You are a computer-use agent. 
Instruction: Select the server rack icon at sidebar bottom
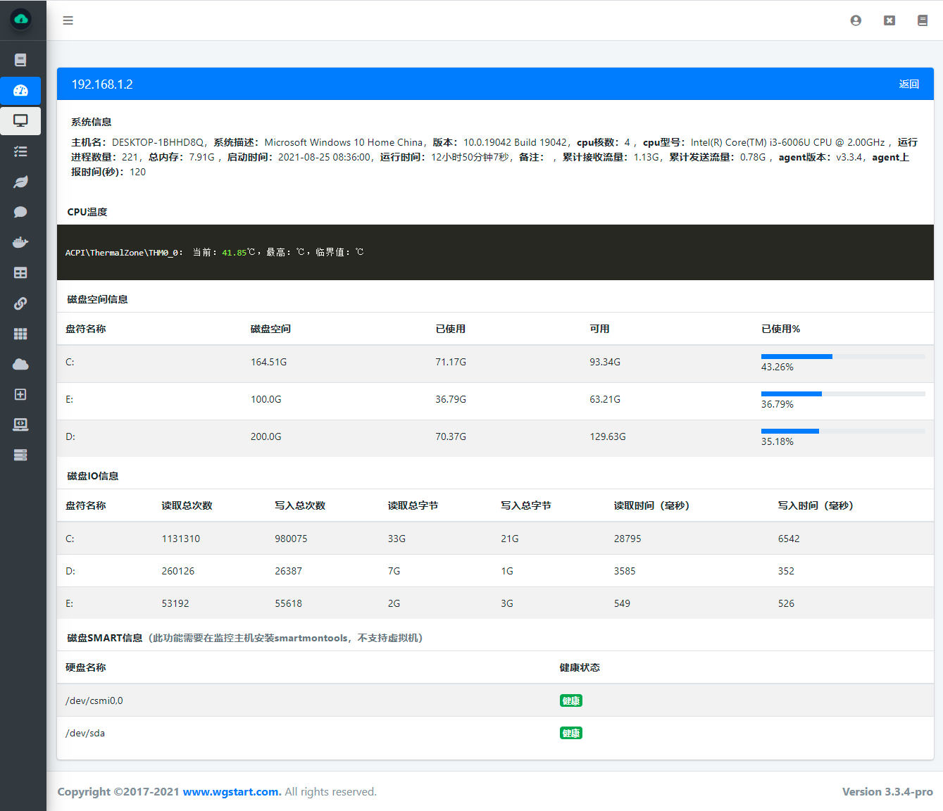(x=20, y=454)
